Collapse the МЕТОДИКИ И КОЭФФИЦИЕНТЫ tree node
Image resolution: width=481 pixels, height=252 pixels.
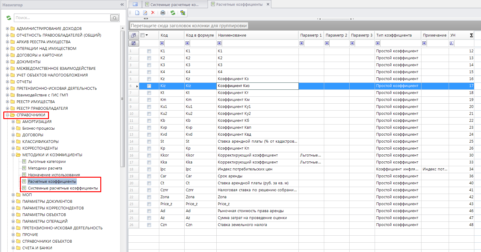tap(13, 155)
